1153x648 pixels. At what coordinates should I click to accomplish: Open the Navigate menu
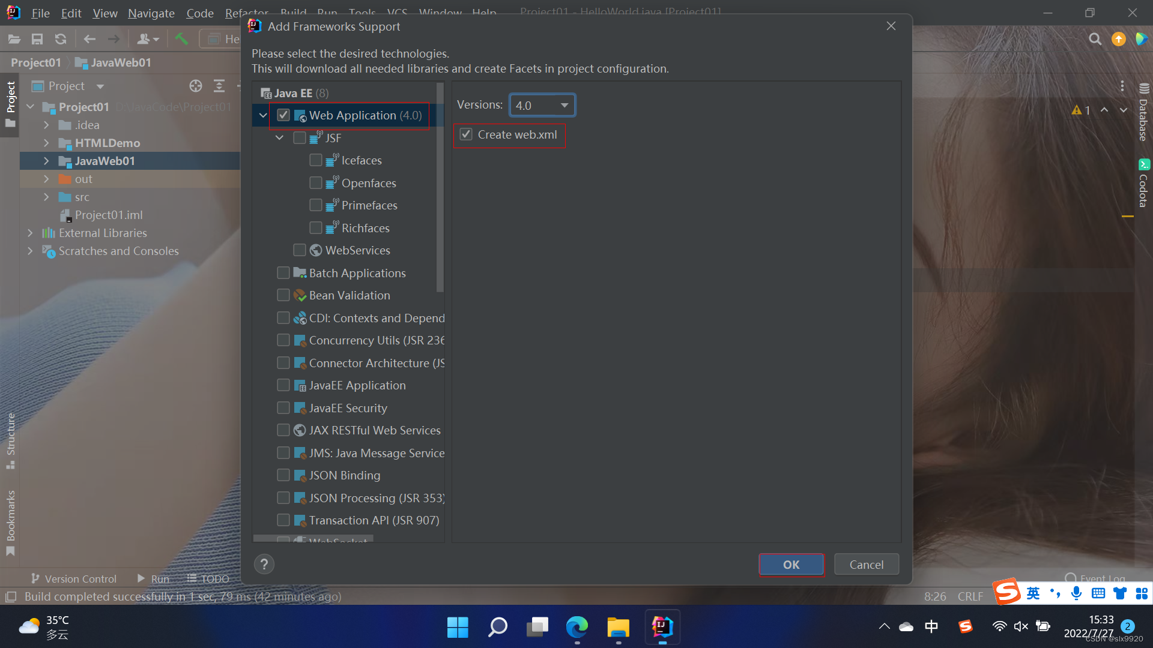151,13
